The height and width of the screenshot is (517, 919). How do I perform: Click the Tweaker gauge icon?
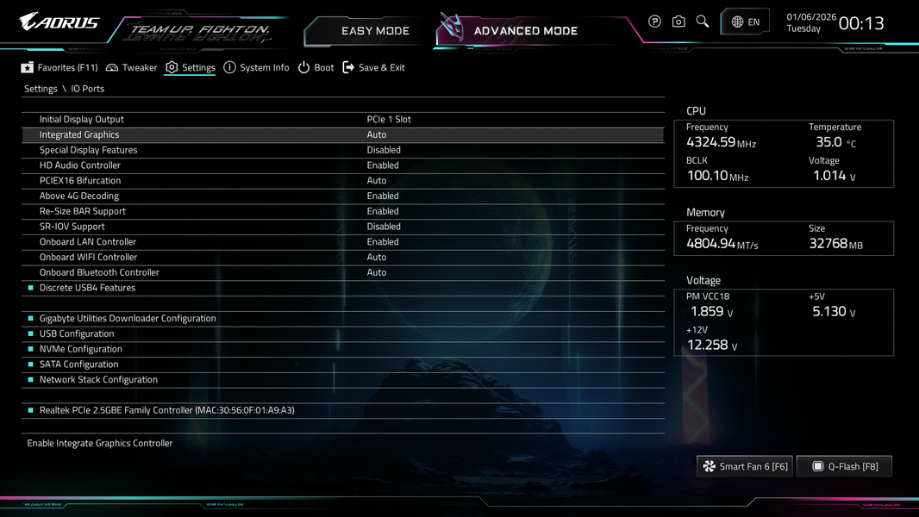click(x=112, y=67)
